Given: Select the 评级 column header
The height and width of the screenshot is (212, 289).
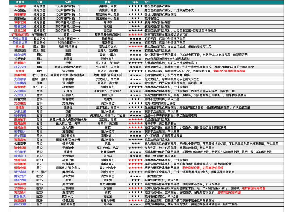Looking at the screenshot, I should pyautogui.click(x=136, y=2).
